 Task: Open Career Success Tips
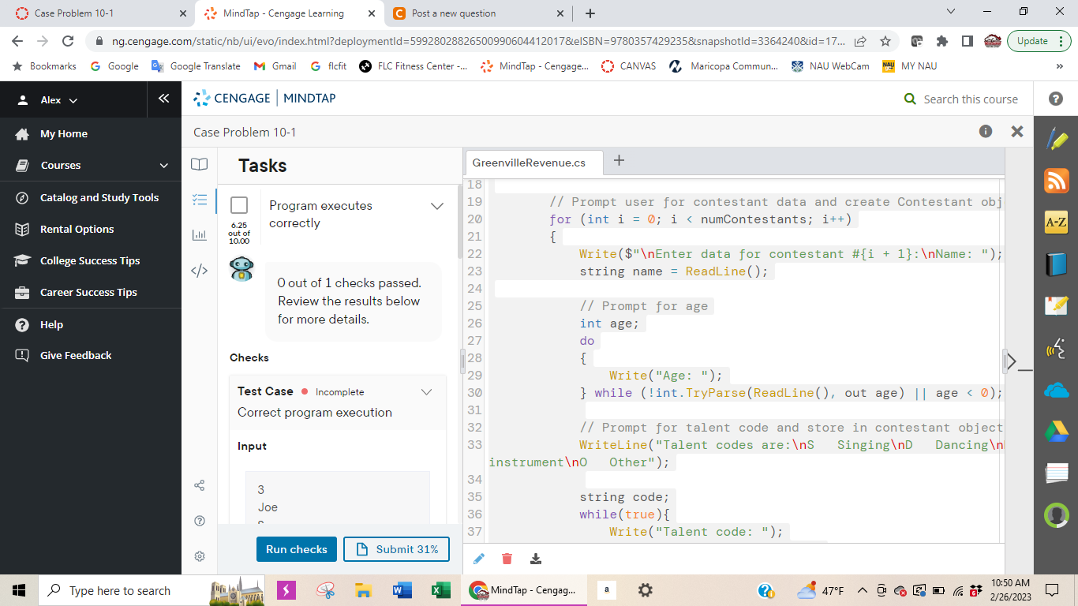(88, 292)
